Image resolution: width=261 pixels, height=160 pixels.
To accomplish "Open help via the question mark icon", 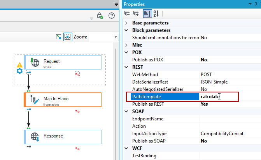I will tap(112, 16).
